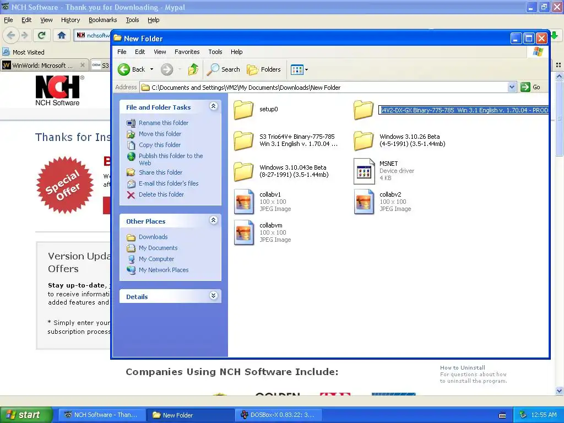Click the Go button beside address bar

click(530, 87)
